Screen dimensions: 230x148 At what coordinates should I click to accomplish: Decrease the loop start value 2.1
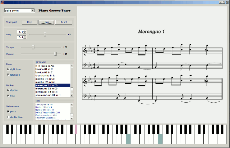(25, 33)
